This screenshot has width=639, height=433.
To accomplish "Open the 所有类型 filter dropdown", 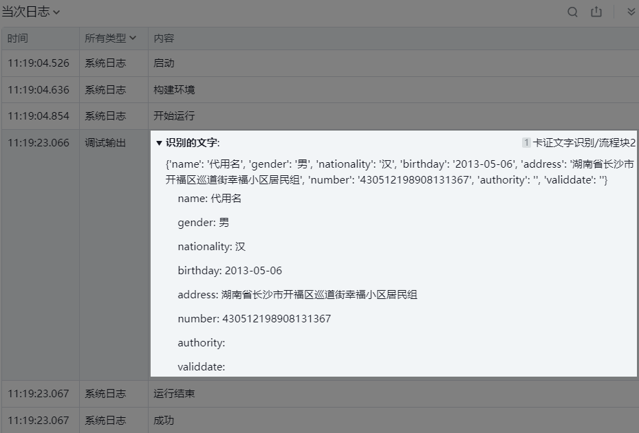I will coord(110,38).
